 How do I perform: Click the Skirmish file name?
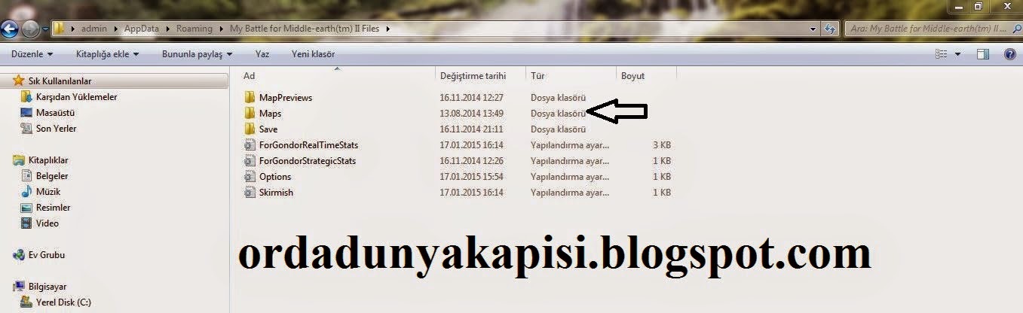coord(276,193)
